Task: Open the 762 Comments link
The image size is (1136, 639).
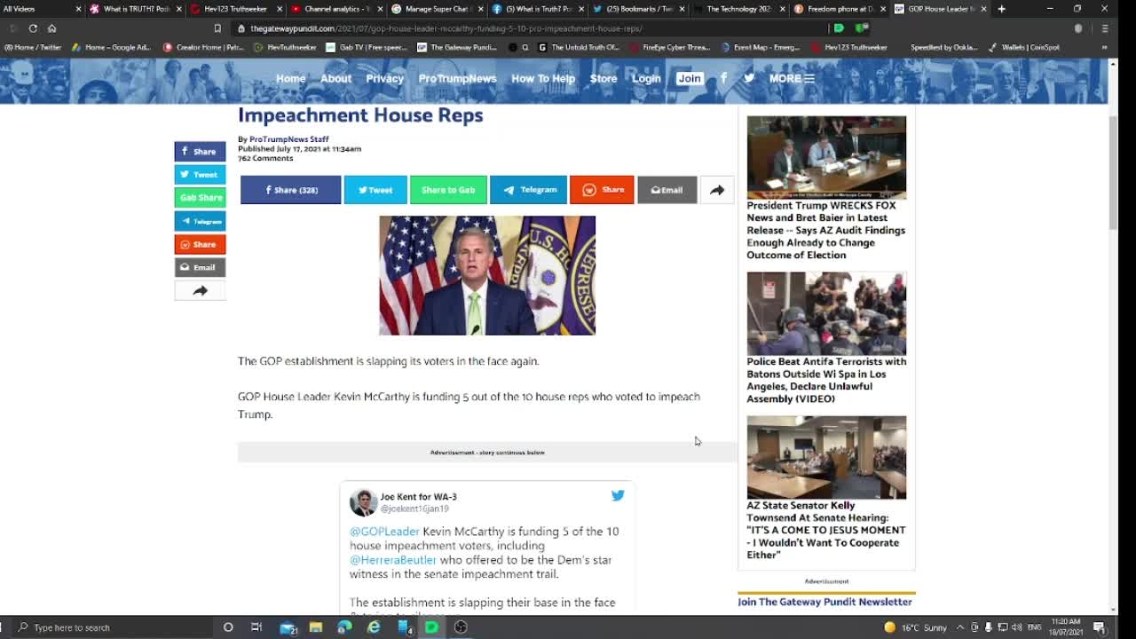Action: (265, 158)
